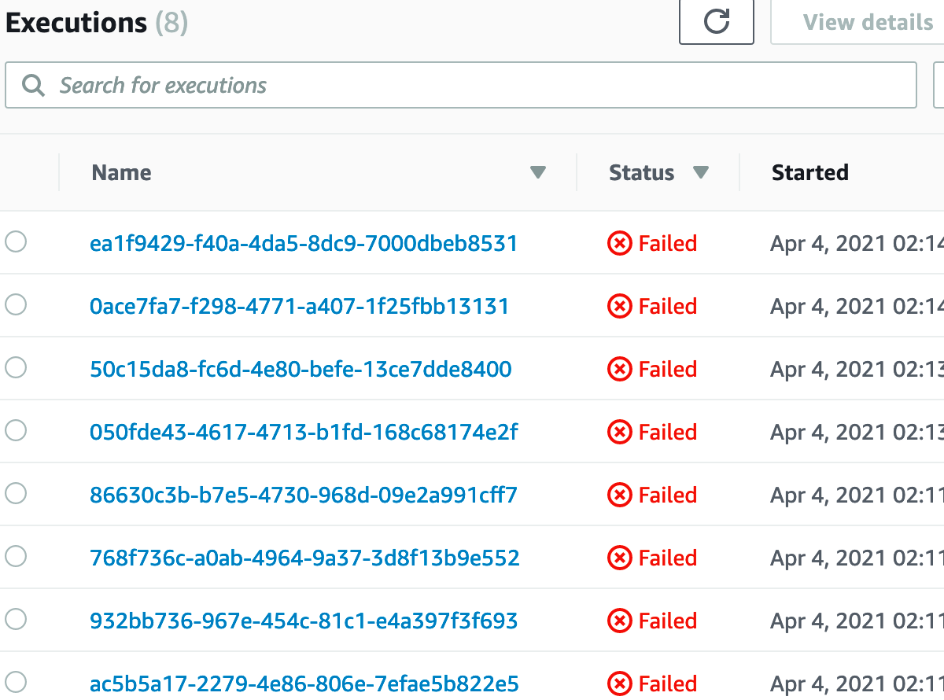Open execution 50c15da8-fc6d-4e80-befe-13ce7dde8400

tap(301, 370)
